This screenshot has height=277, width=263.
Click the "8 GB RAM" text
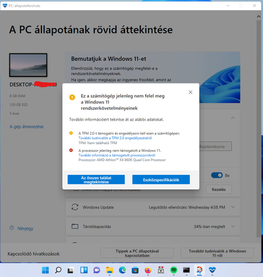click(17, 96)
